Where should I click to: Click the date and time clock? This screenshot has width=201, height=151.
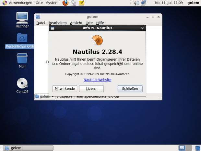[x=169, y=3]
